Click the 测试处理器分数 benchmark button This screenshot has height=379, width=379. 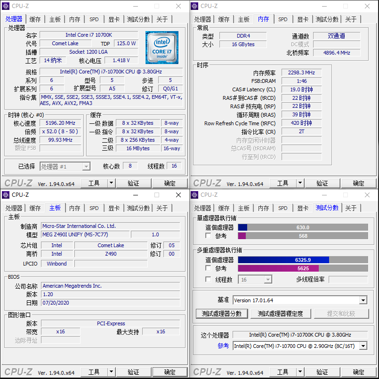(x=221, y=313)
